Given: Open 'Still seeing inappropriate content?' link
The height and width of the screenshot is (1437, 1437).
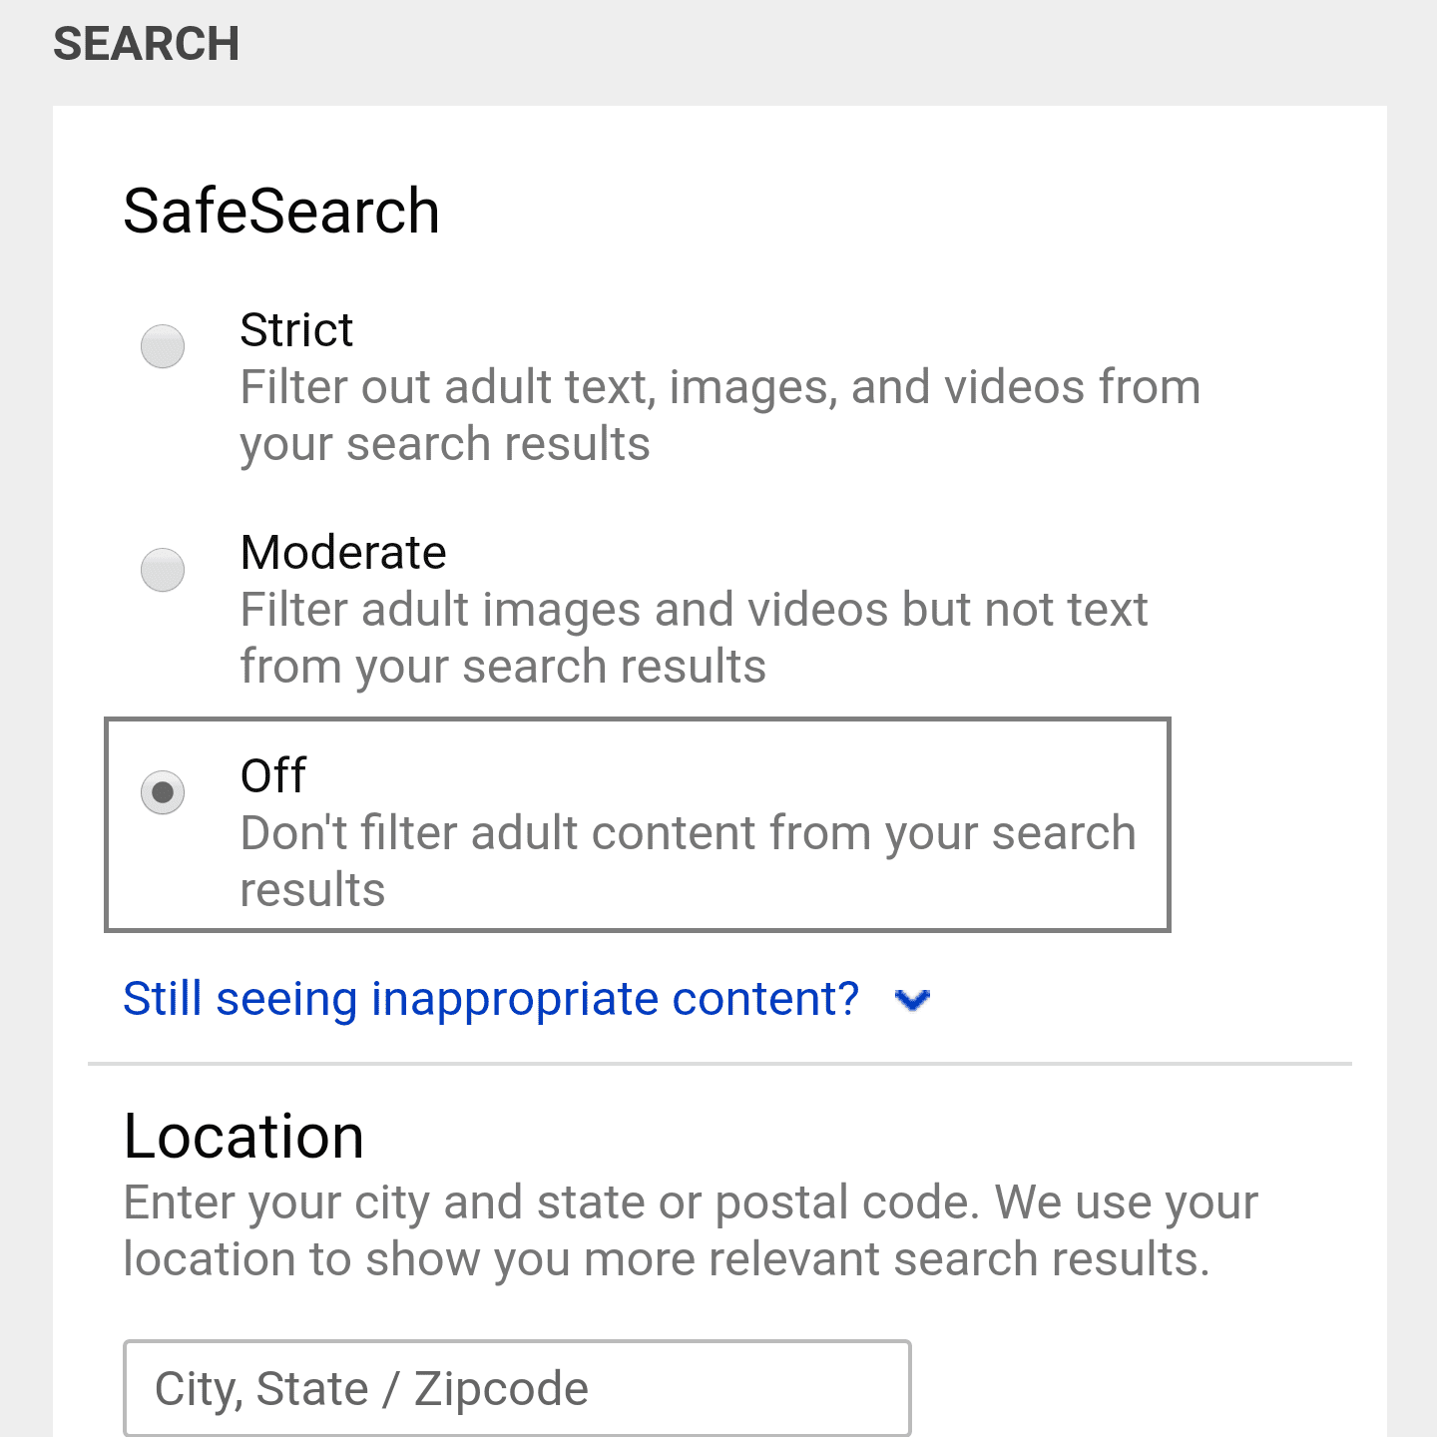Looking at the screenshot, I should (490, 999).
